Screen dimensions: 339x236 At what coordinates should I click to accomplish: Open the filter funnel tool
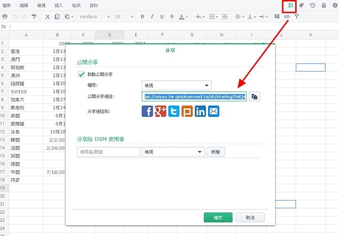[297, 16]
